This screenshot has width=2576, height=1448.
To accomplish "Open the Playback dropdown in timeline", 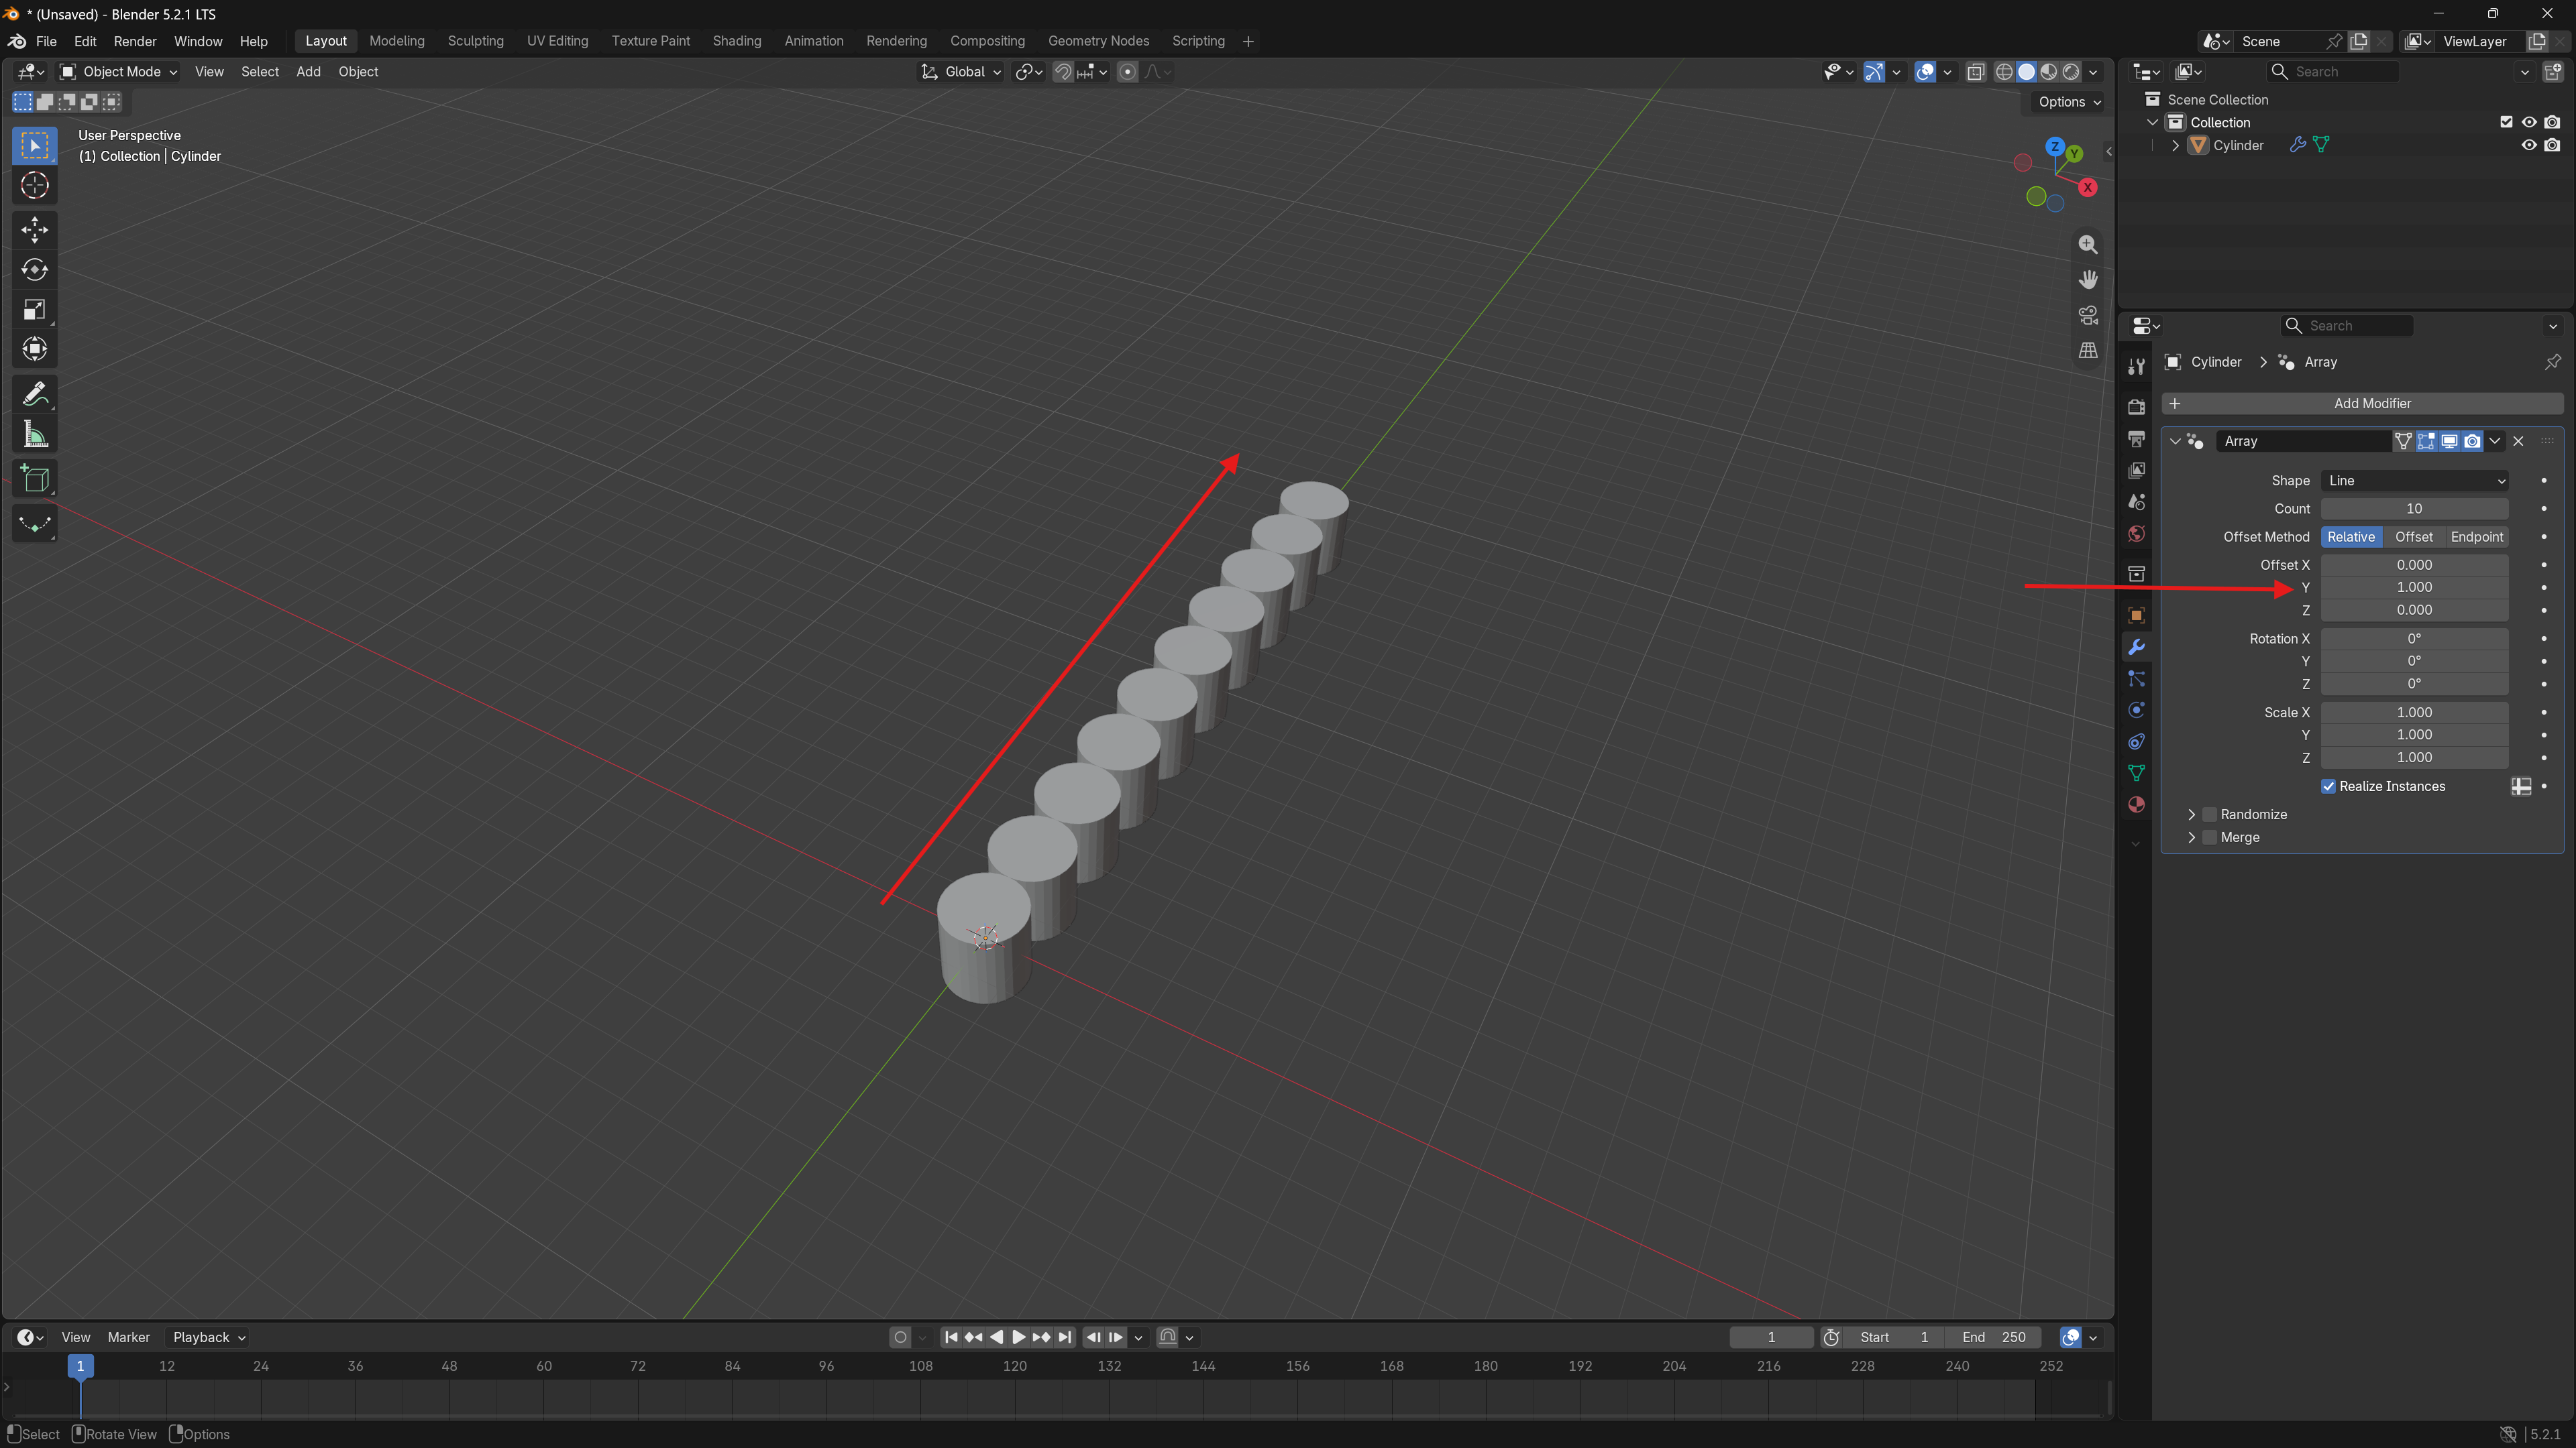I will tap(209, 1337).
